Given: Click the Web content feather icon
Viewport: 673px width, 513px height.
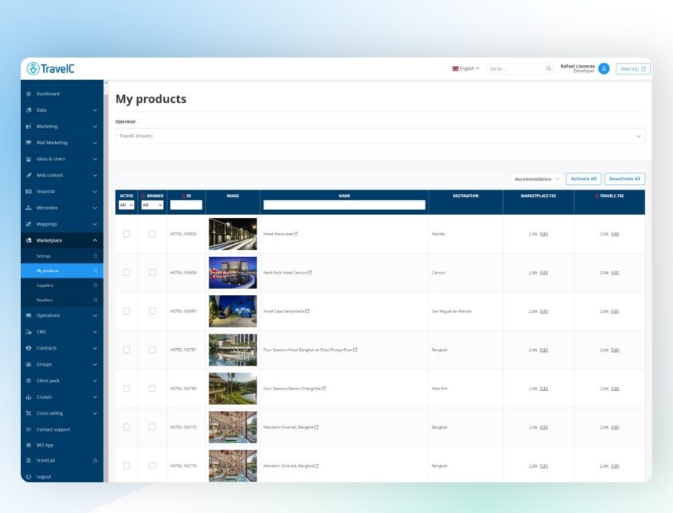Looking at the screenshot, I should point(28,175).
